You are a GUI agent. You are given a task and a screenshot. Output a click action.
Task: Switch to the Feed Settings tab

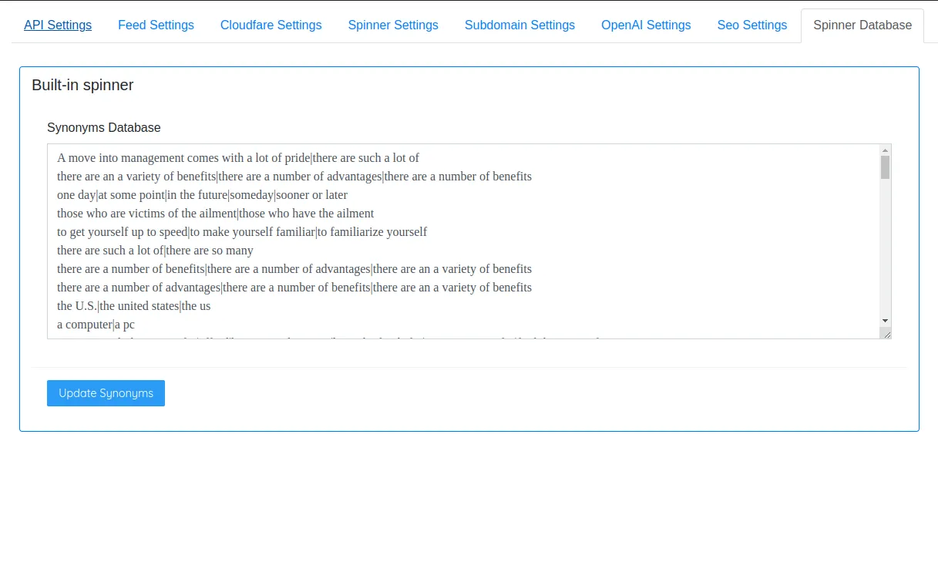(x=156, y=25)
